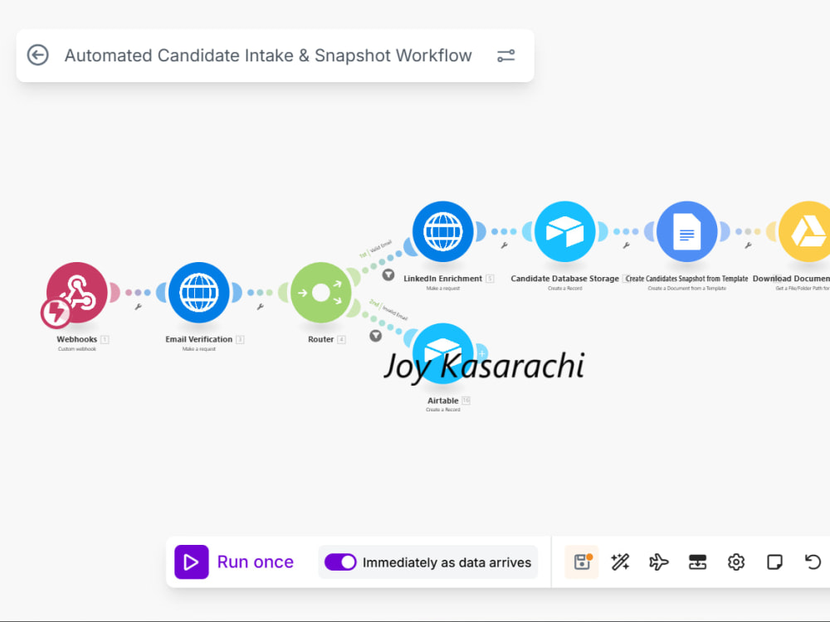Open the Immediately as data arrives schedule setting
Viewport: 830px width, 622px height.
[x=447, y=562]
